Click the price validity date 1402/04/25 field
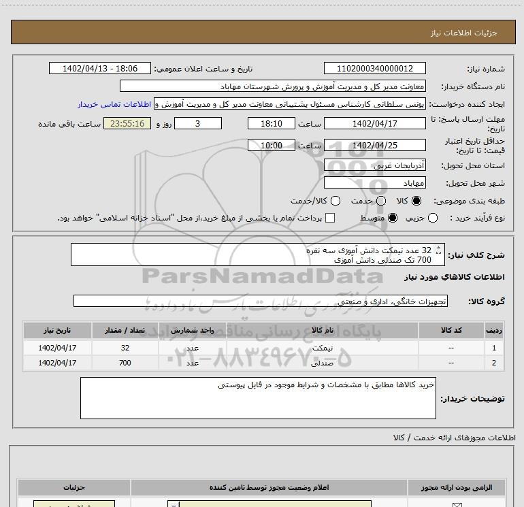 click(x=374, y=146)
